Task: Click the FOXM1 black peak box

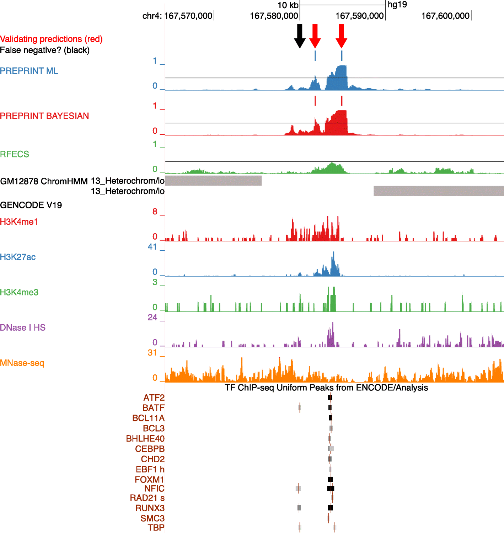Action: click(x=330, y=480)
